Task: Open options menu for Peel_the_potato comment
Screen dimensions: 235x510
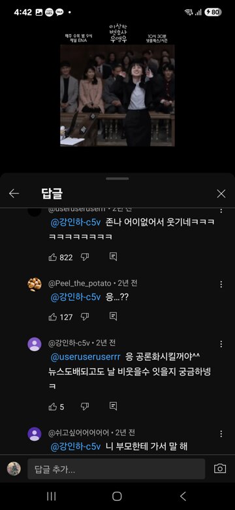Action: (x=221, y=284)
